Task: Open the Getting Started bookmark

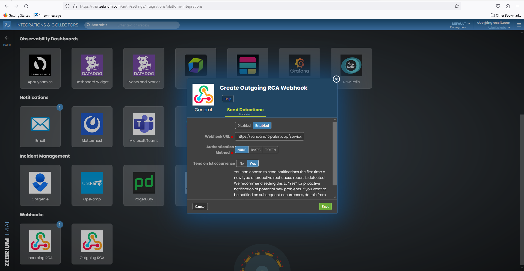Action: (17, 16)
